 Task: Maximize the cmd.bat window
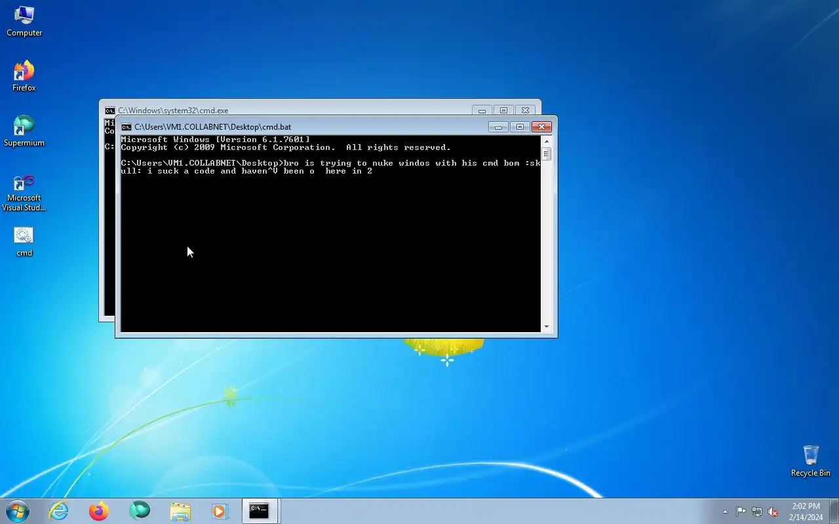click(x=520, y=126)
